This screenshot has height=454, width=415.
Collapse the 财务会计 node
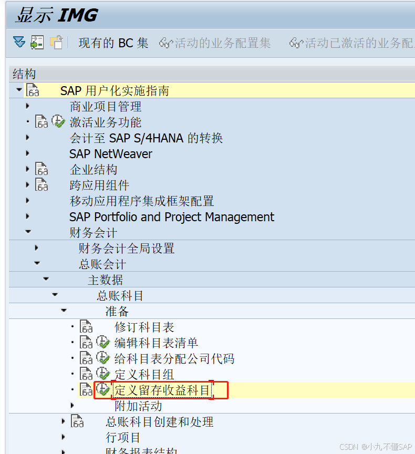click(x=28, y=232)
